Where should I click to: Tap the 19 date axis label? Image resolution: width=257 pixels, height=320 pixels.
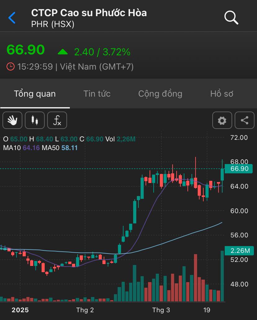[x=207, y=310]
